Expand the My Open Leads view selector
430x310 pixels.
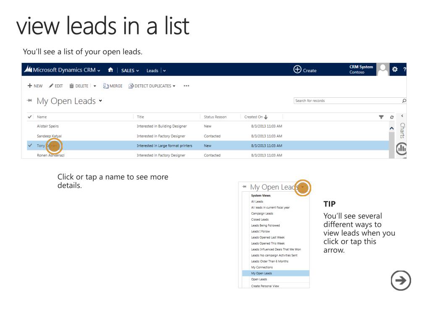point(101,101)
